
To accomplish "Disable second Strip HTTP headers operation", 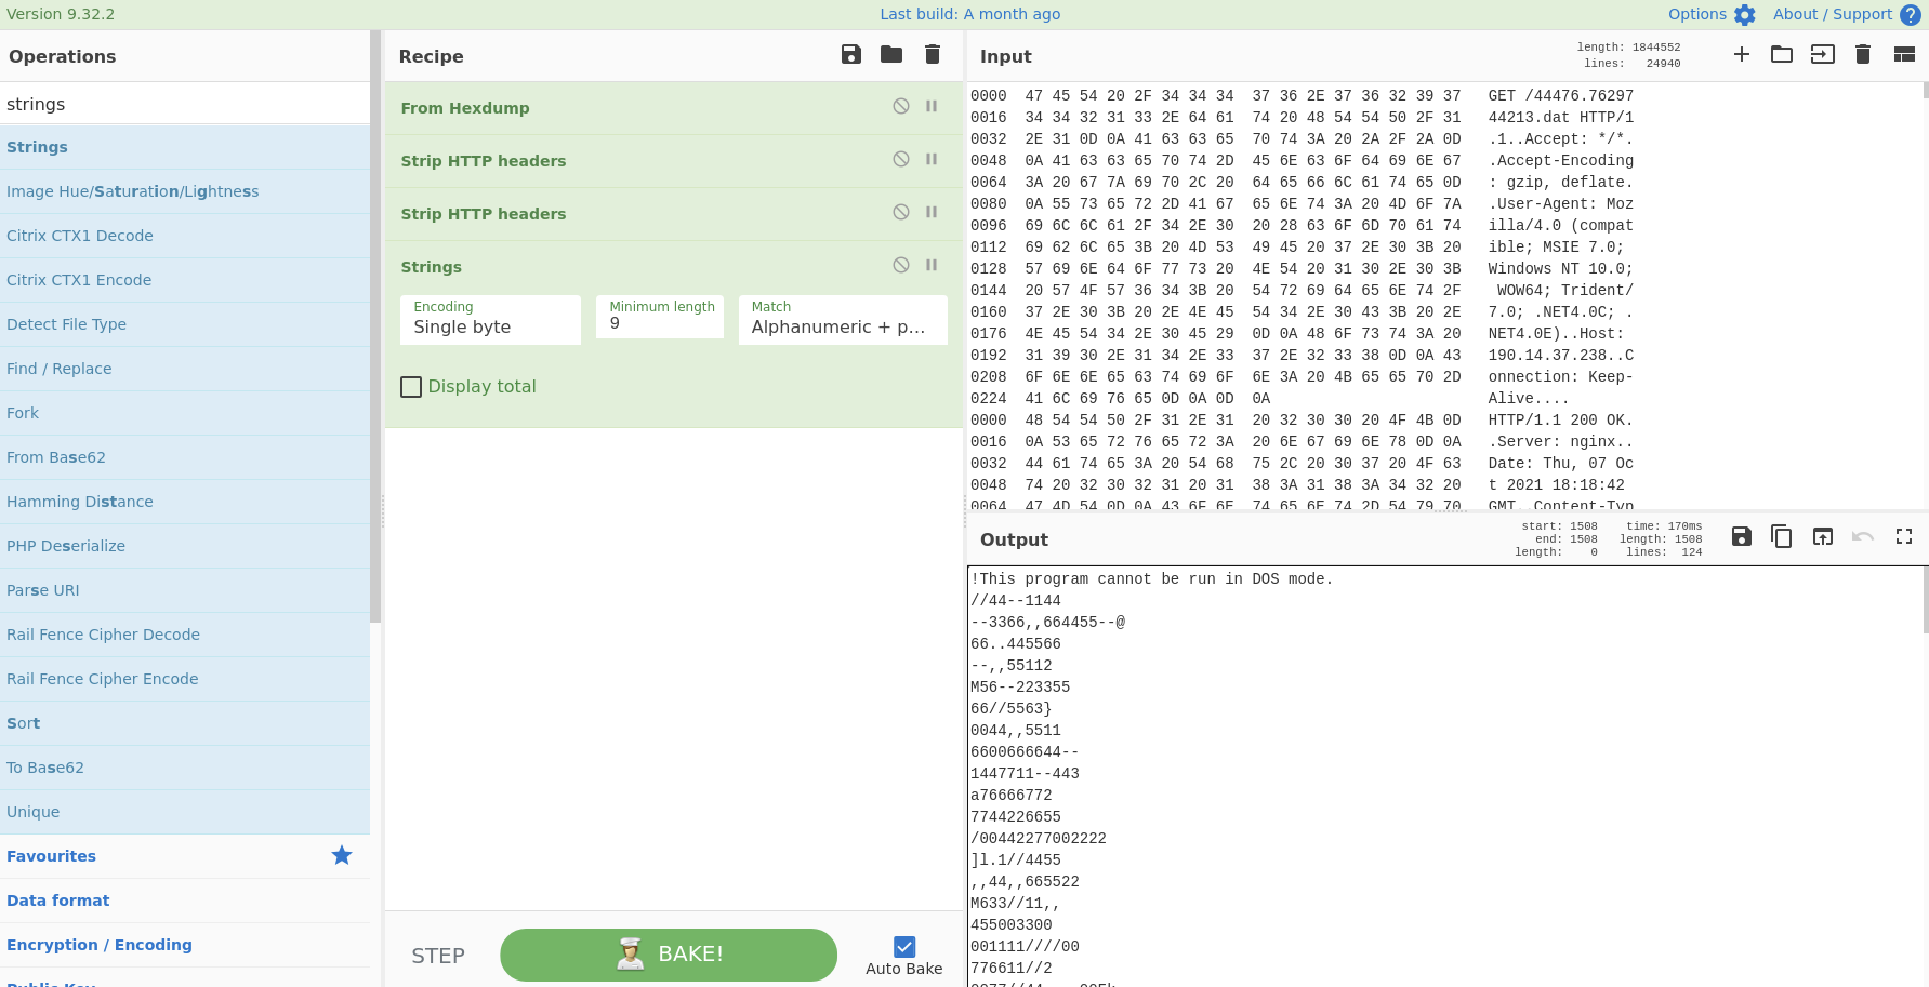I will (901, 212).
